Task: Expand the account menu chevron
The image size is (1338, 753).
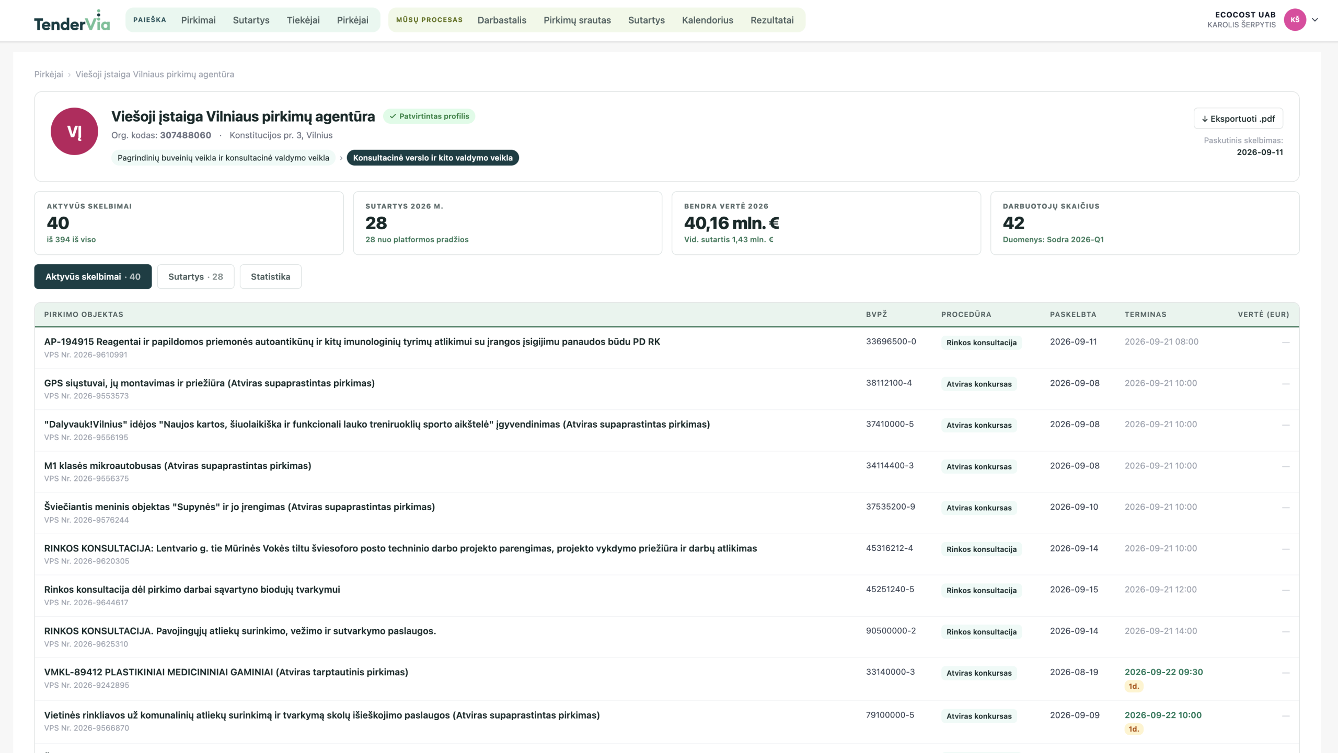Action: point(1315,20)
